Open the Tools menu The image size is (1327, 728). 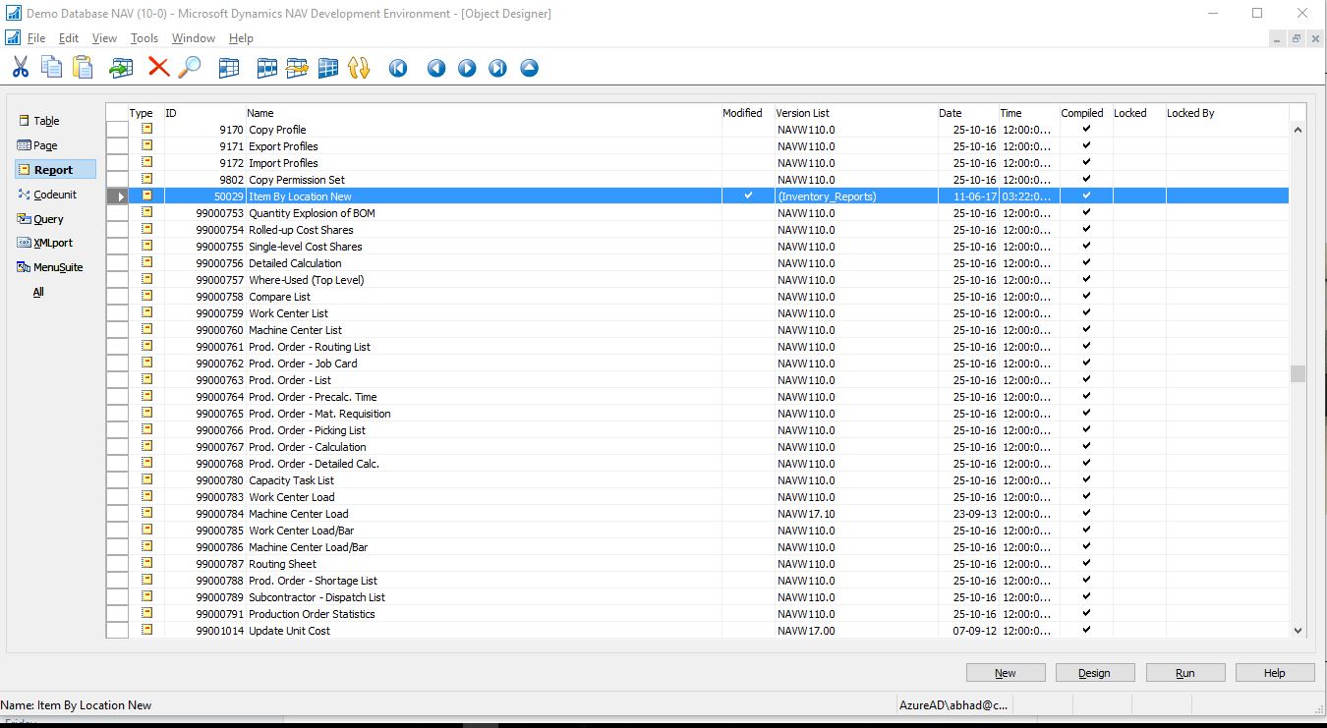click(144, 38)
